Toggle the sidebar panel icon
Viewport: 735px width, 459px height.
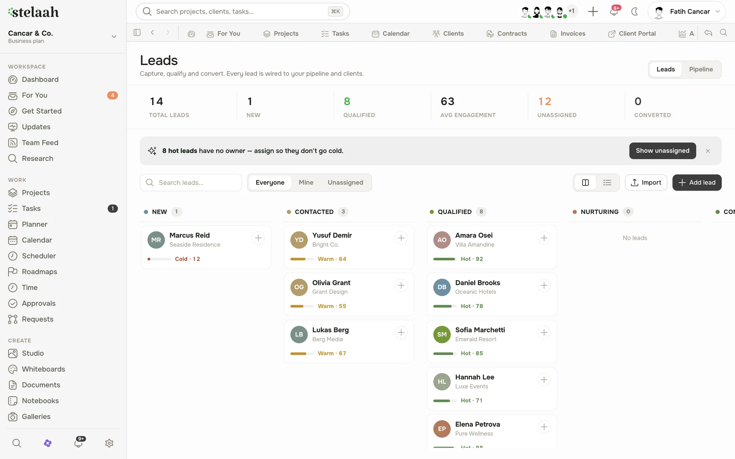(137, 33)
